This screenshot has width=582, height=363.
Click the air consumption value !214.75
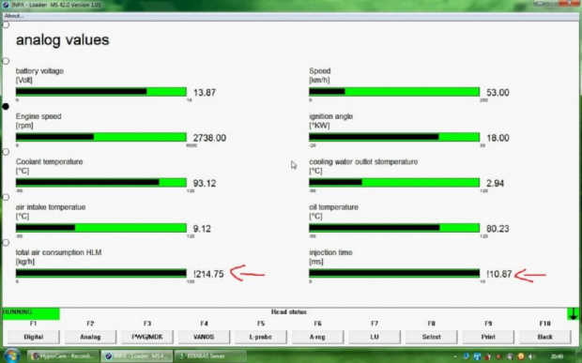pos(208,274)
